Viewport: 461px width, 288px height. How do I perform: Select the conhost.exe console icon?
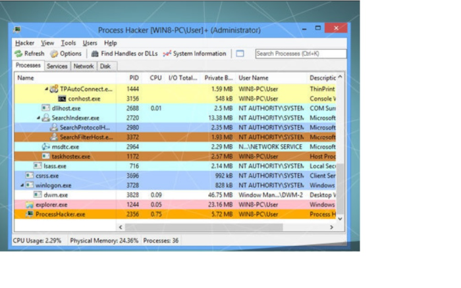[x=62, y=99]
